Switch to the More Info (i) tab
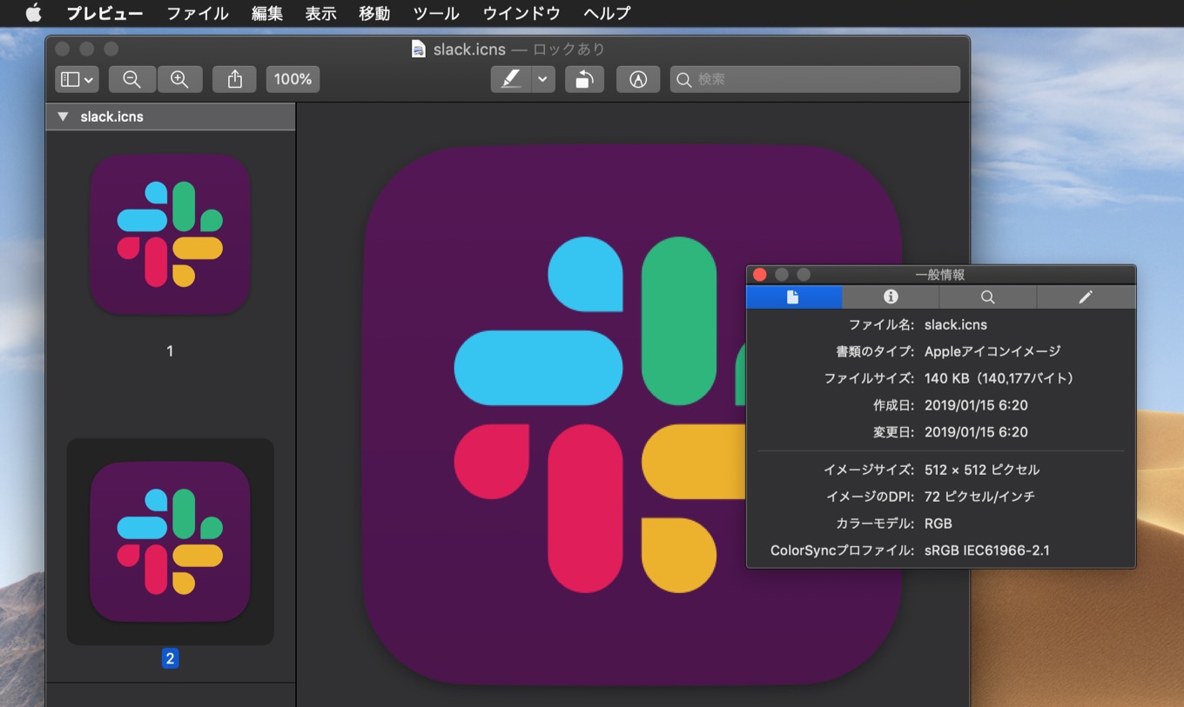Screen dimensions: 1184x707 click(891, 297)
